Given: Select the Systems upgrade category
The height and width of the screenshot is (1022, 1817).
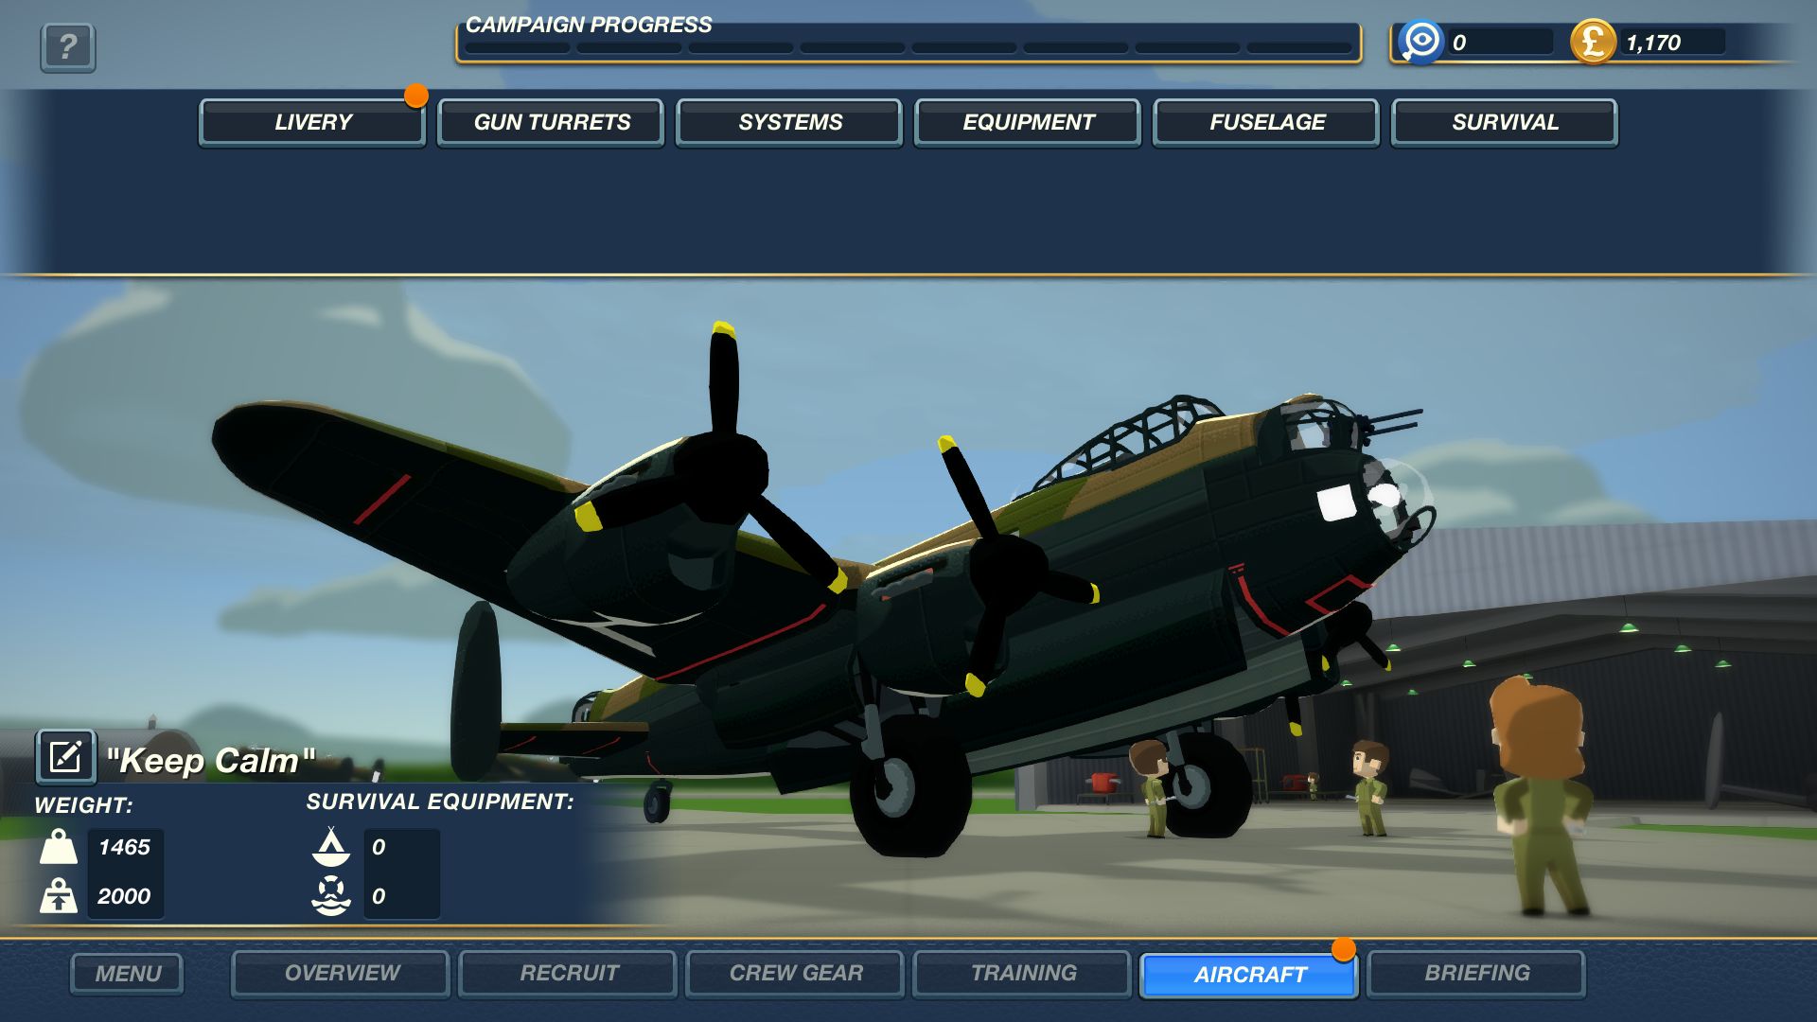Looking at the screenshot, I should click(789, 122).
